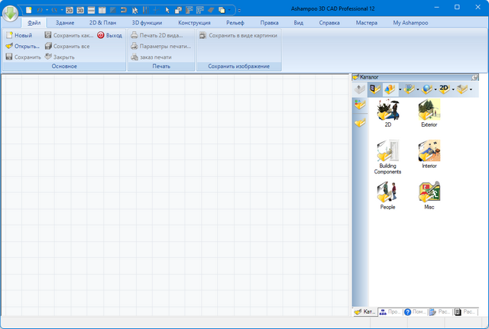Expand the globe catalog dropdown arrow
This screenshot has height=329, width=489.
click(x=436, y=89)
